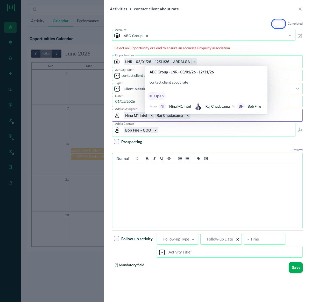Remove the LNR opportunity chip
Screen dimensions: 311x302
[194, 62]
